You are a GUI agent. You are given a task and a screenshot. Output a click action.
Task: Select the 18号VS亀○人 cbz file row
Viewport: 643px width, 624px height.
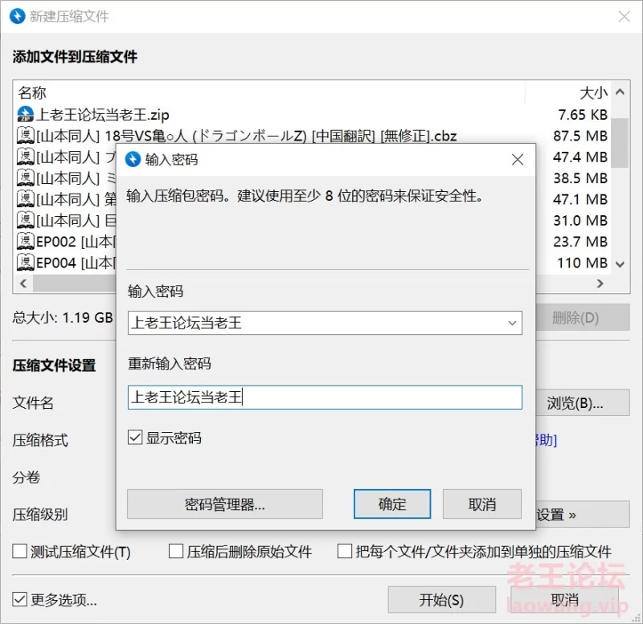[x=313, y=136]
